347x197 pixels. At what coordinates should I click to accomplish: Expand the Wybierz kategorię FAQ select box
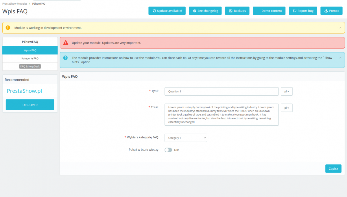point(186,138)
